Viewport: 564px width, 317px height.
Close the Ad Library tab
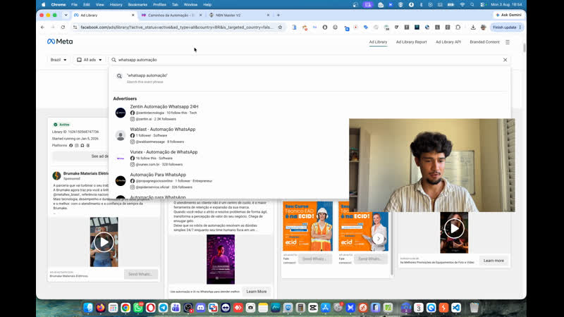(133, 15)
